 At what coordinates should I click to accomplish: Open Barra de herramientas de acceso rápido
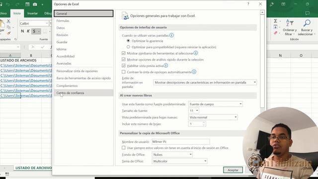pos(83,78)
